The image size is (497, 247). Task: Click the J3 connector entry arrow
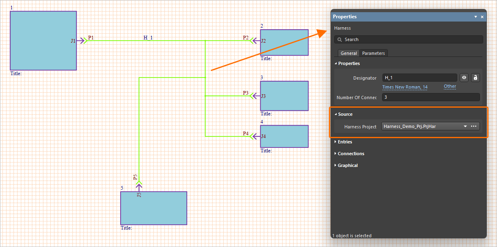256,96
